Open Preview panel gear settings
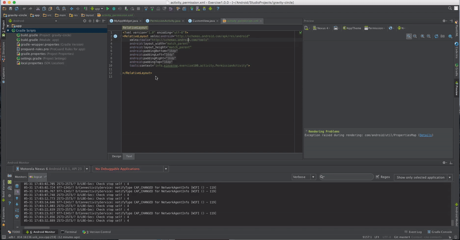The image size is (460, 240). point(444,21)
